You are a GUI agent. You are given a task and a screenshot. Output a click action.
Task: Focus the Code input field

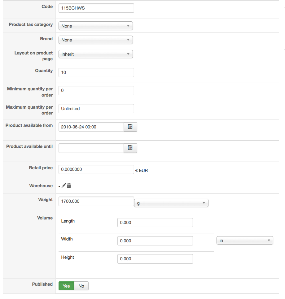tap(96, 8)
